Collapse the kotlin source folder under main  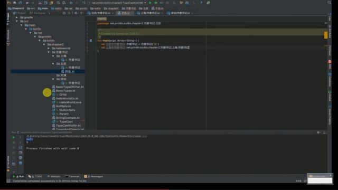[x=26, y=29]
